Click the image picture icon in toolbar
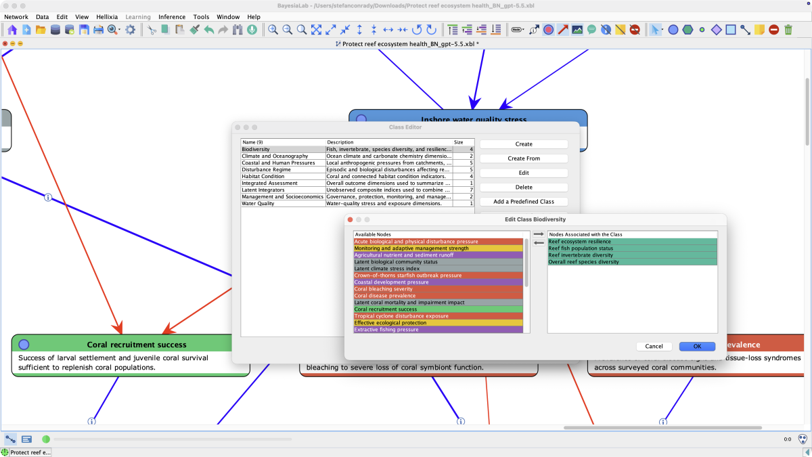This screenshot has height=457, width=812. [577, 30]
